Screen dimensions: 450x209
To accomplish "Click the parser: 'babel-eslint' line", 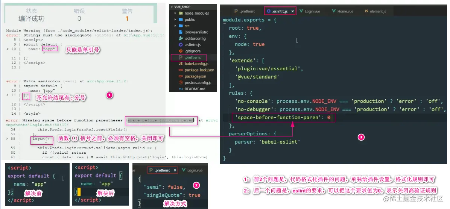I will click(x=268, y=142).
